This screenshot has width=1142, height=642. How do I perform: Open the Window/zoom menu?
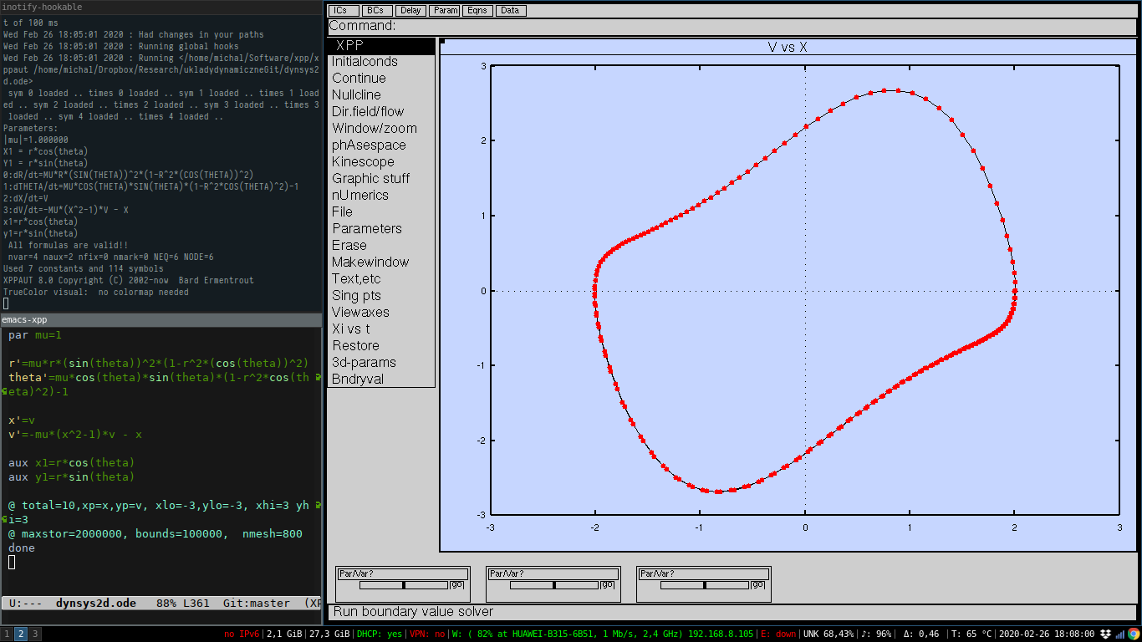381,129
